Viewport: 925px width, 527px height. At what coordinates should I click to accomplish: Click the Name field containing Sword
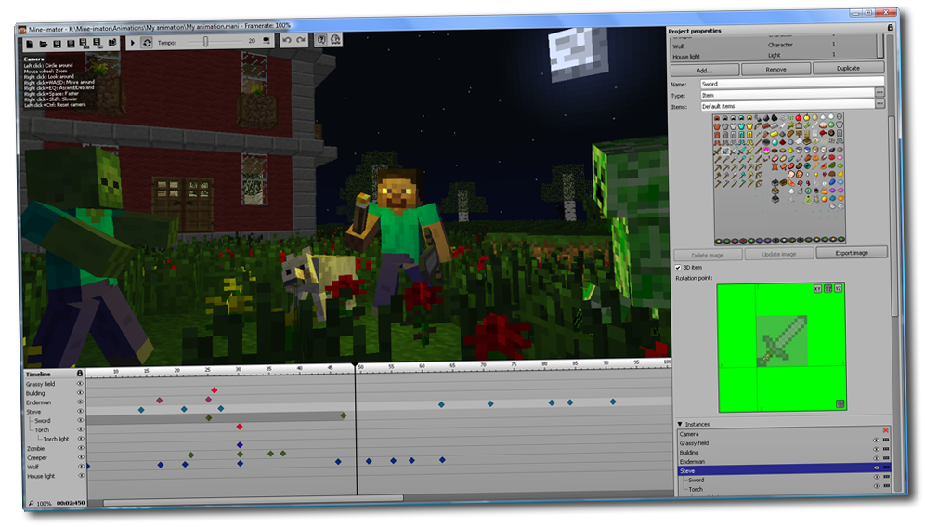pyautogui.click(x=785, y=84)
